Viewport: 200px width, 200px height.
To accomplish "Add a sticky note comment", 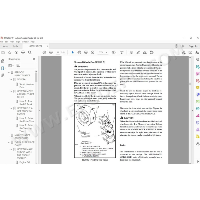I will pos(131,52).
